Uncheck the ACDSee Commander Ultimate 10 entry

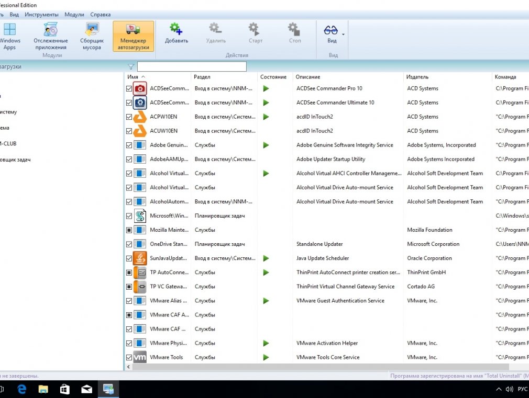pyautogui.click(x=129, y=103)
